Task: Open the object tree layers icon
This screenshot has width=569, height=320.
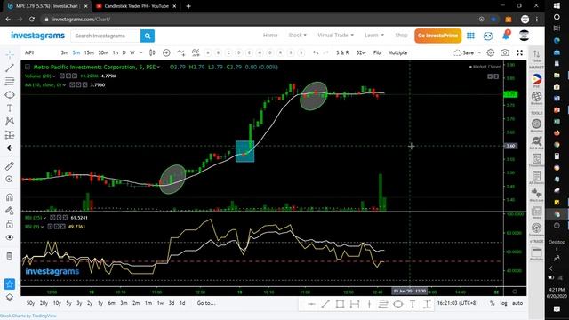Action: tap(10, 298)
